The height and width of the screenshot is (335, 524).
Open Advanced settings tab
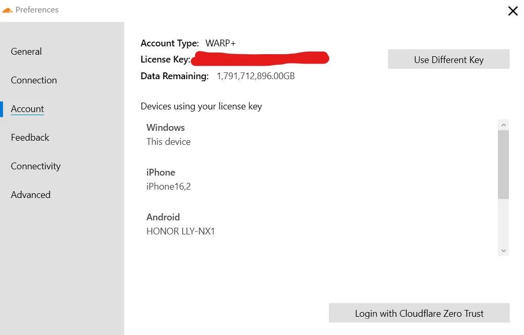[31, 195]
